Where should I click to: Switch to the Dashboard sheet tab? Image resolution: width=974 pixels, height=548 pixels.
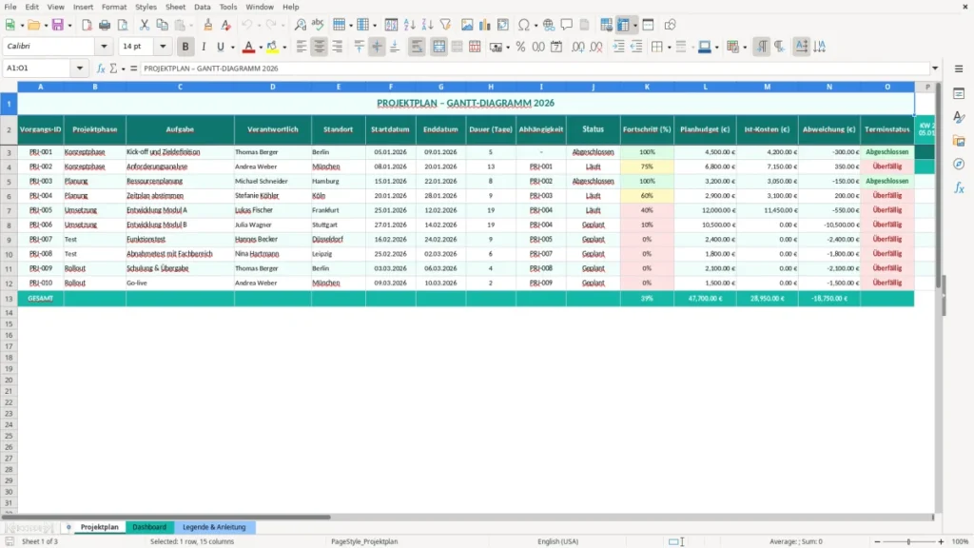[x=149, y=527]
